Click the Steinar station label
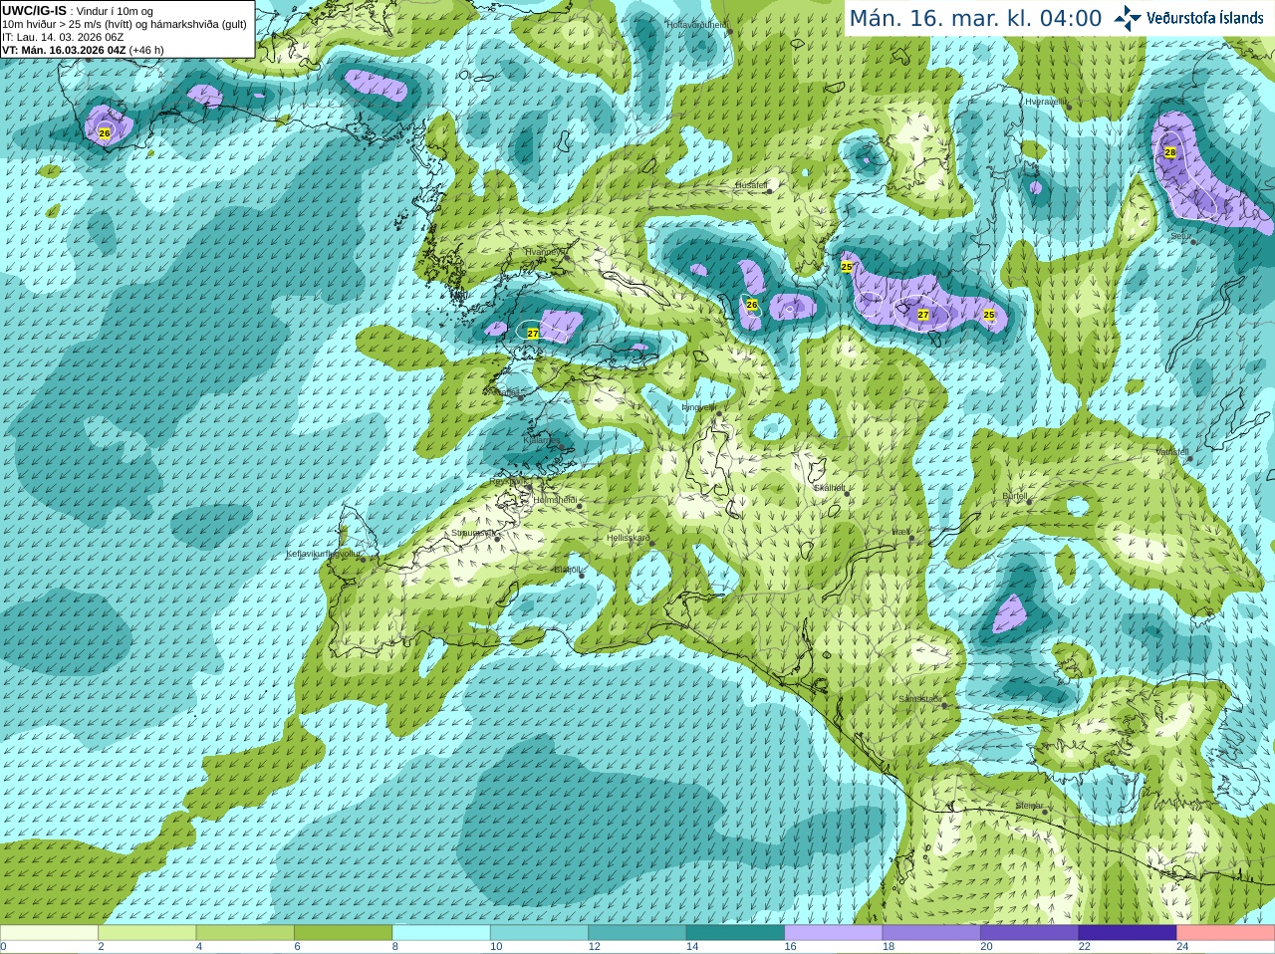Screen dimensions: 1275x954 [1029, 806]
